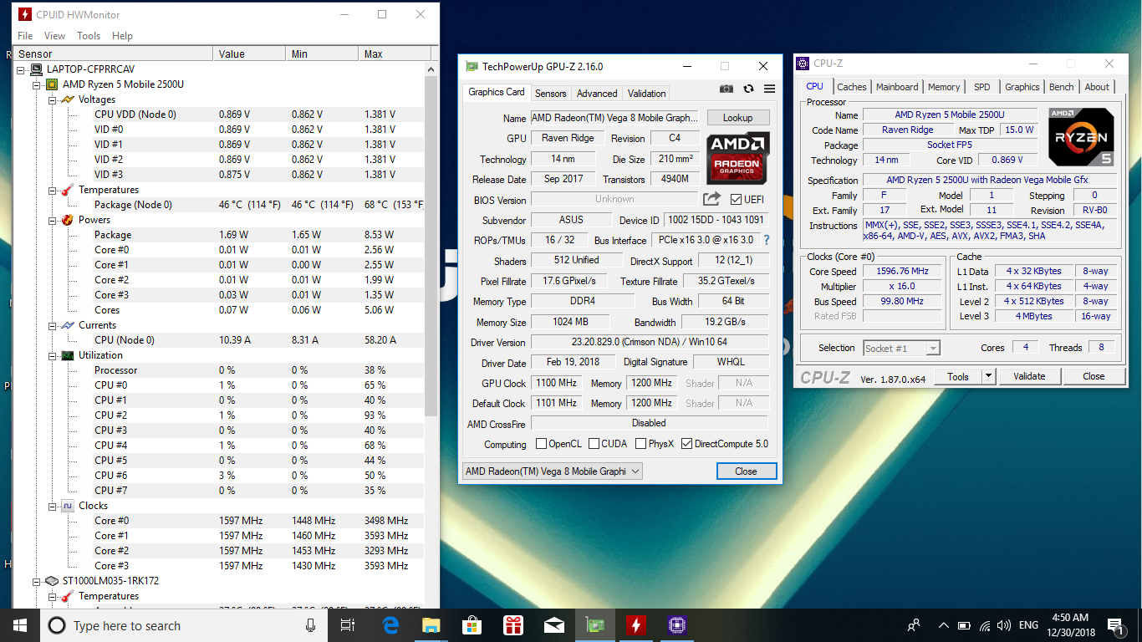Open the Tools dropdown arrow in CPU-Z

[x=988, y=376]
